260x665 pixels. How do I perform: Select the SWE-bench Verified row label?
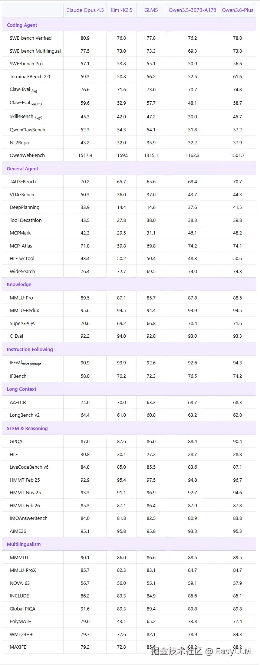[30, 38]
